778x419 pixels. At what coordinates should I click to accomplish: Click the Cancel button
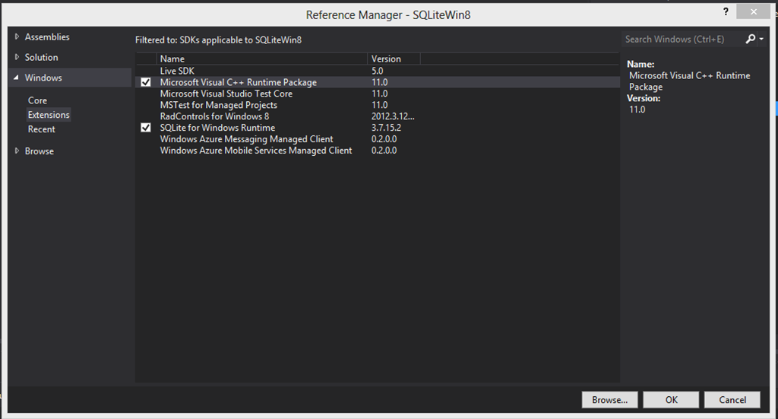pos(732,399)
